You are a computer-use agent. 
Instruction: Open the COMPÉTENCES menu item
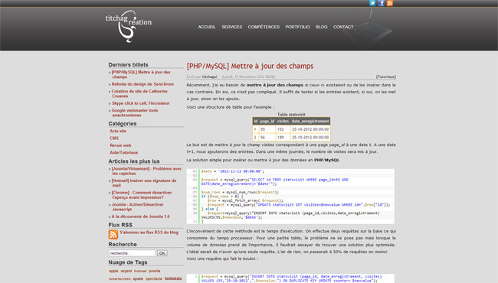click(x=264, y=27)
